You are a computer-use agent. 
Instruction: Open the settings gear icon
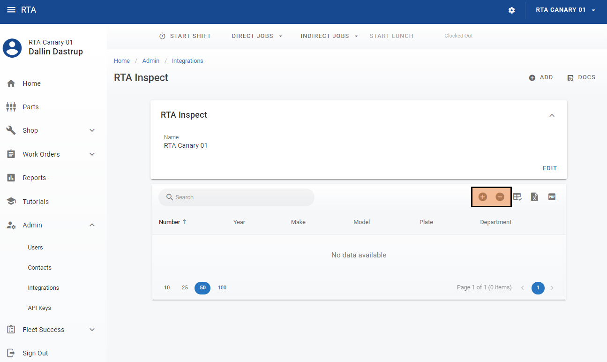point(512,10)
